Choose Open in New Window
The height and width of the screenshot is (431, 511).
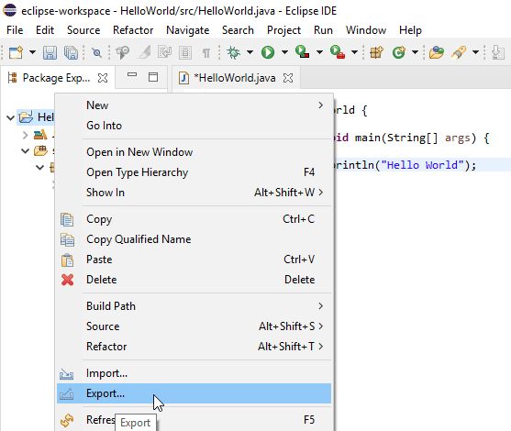(194, 152)
